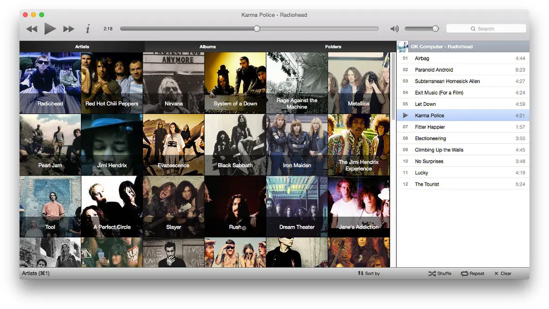Switch to the Albums tab
The height and width of the screenshot is (309, 549).
pyautogui.click(x=208, y=47)
